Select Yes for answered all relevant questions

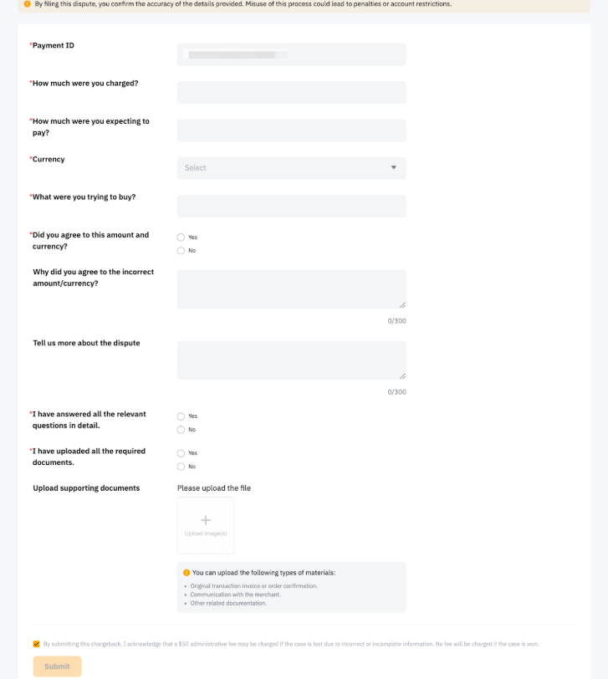pyautogui.click(x=181, y=416)
